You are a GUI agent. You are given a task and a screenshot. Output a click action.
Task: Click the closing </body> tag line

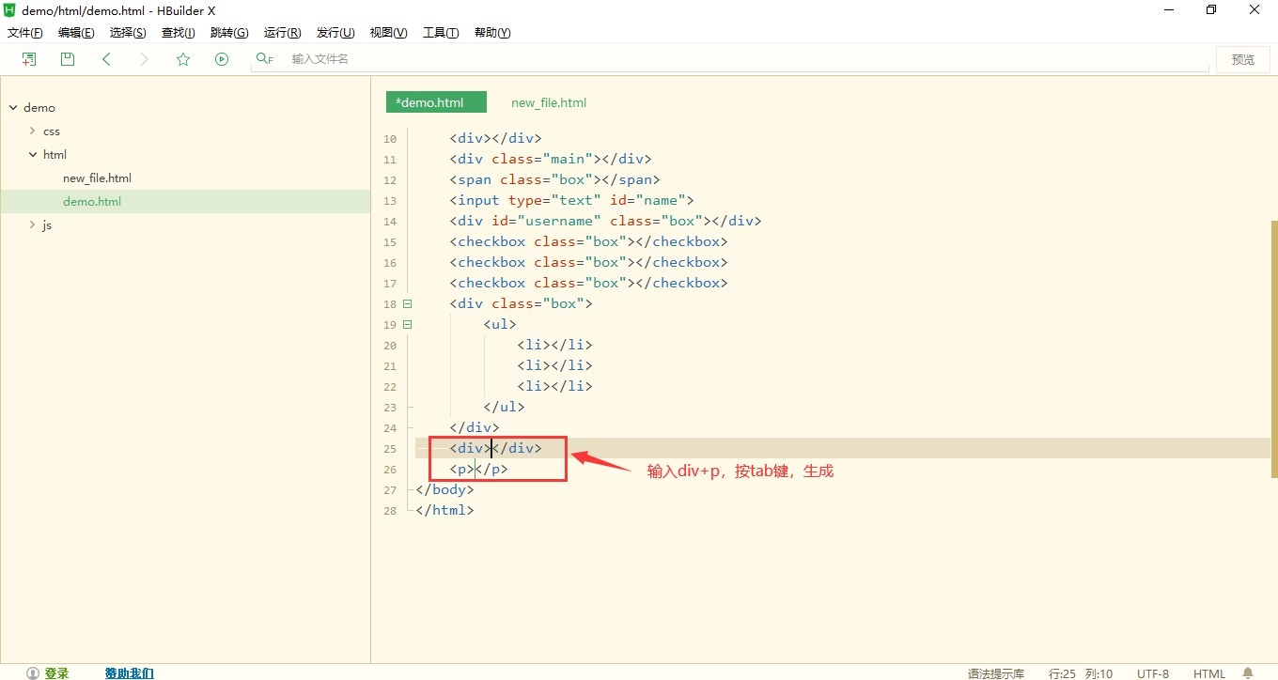pyautogui.click(x=444, y=489)
